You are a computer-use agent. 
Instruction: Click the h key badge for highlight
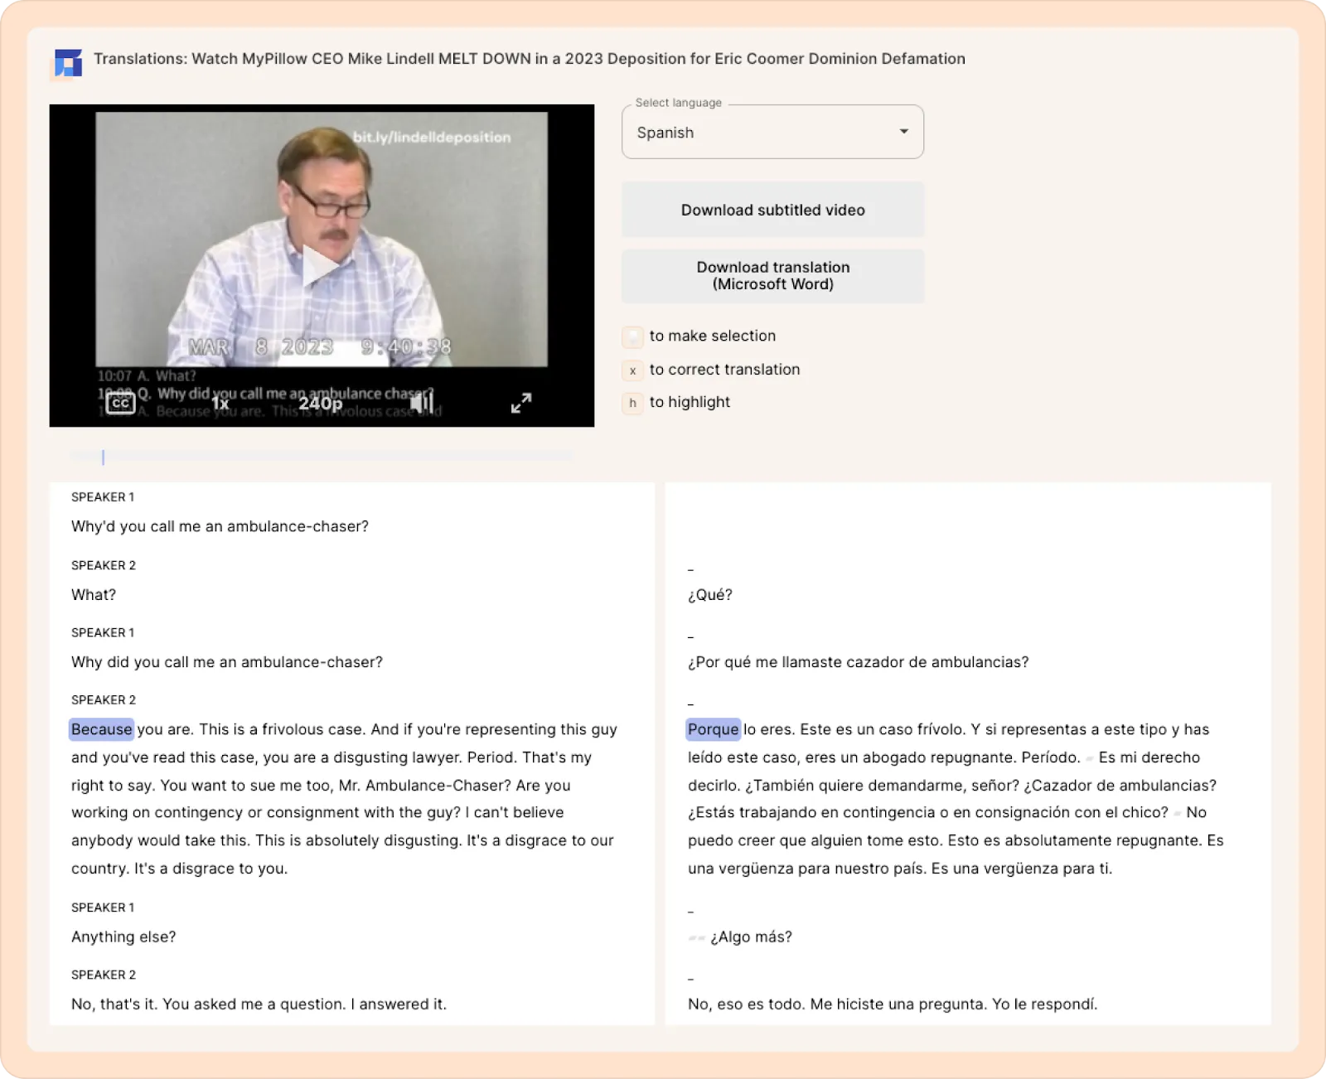pos(632,403)
